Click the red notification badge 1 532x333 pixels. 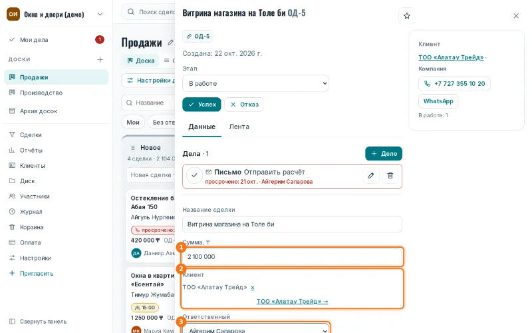99,40
